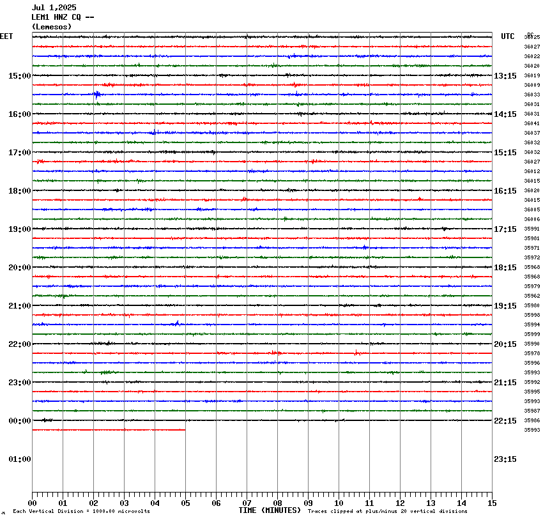
Task: Select the DC offset value "35972"
Action: (532, 257)
